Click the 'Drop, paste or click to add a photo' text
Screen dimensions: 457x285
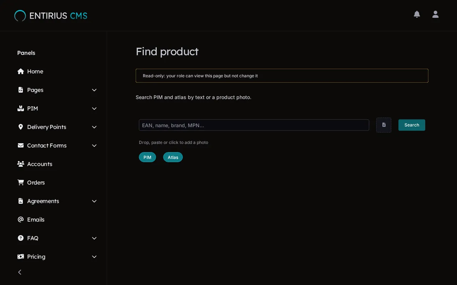pos(174,142)
